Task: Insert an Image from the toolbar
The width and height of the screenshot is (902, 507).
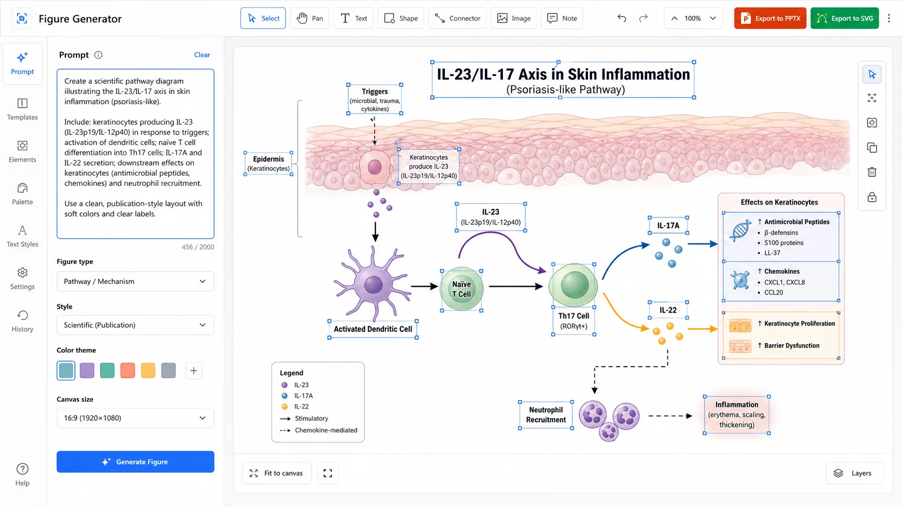Action: [x=514, y=18]
